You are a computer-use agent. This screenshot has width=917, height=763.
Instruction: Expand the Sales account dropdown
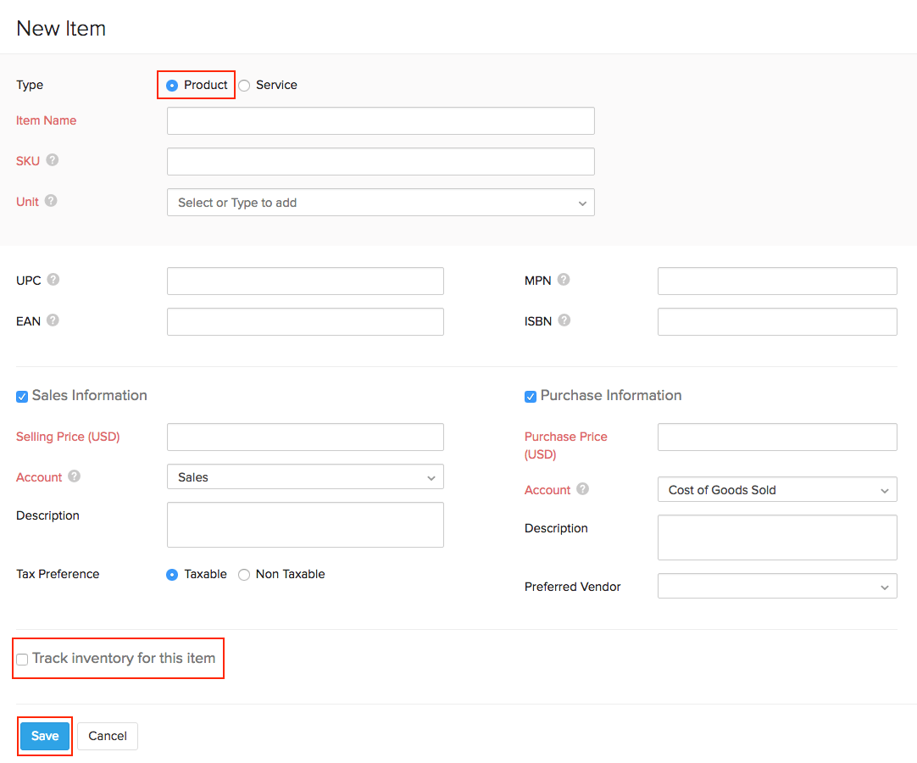coord(305,477)
